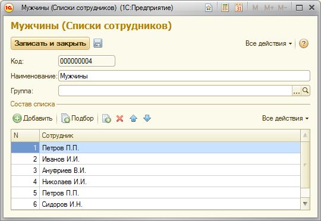Click the green plus Добавить icon
321x221 pixels.
[17, 118]
